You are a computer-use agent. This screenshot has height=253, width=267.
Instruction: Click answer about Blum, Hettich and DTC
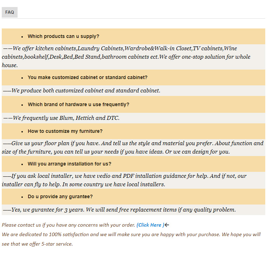click(61, 118)
